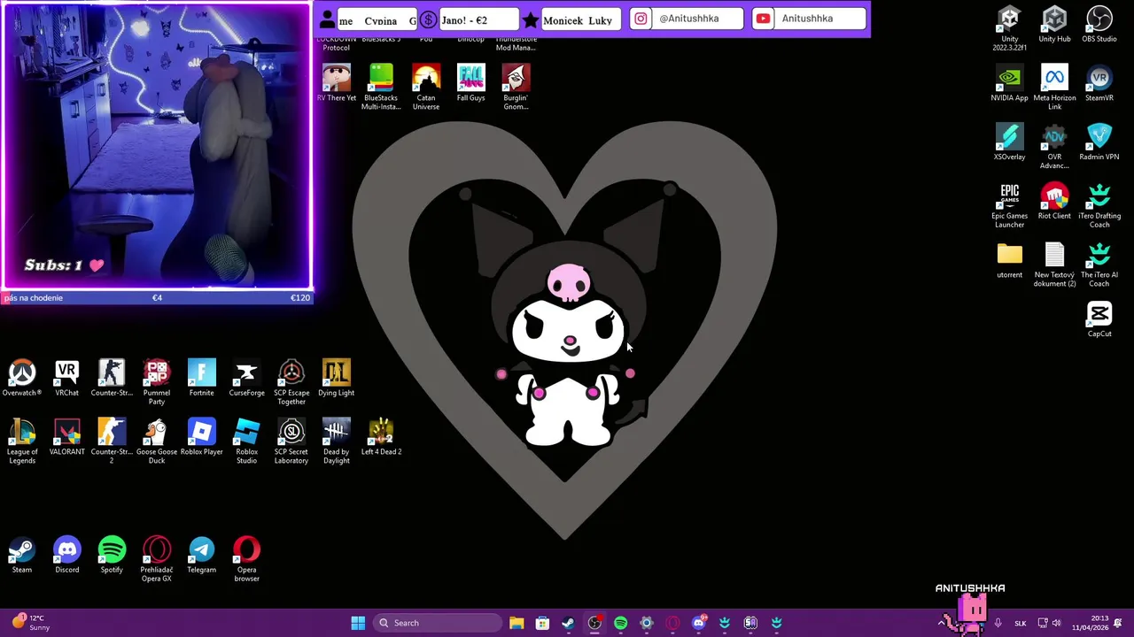This screenshot has width=1134, height=637.
Task: Switch to Discord in the taskbar
Action: coord(699,623)
